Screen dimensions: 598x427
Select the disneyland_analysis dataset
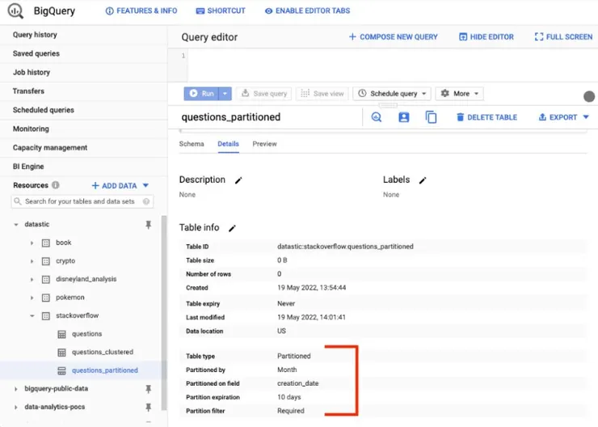[86, 279]
